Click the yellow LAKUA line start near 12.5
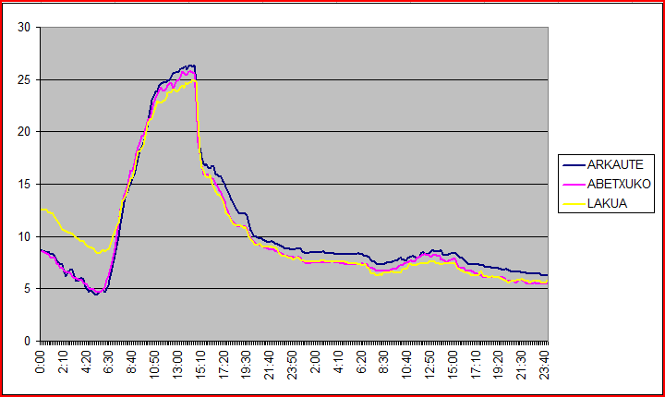Viewport: 665px width, 397px height. [42, 210]
